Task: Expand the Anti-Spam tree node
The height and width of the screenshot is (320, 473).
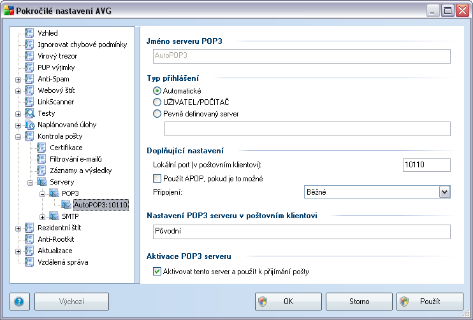Action: click(x=18, y=80)
